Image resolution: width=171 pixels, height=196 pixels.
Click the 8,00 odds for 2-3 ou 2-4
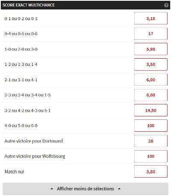(x=151, y=95)
